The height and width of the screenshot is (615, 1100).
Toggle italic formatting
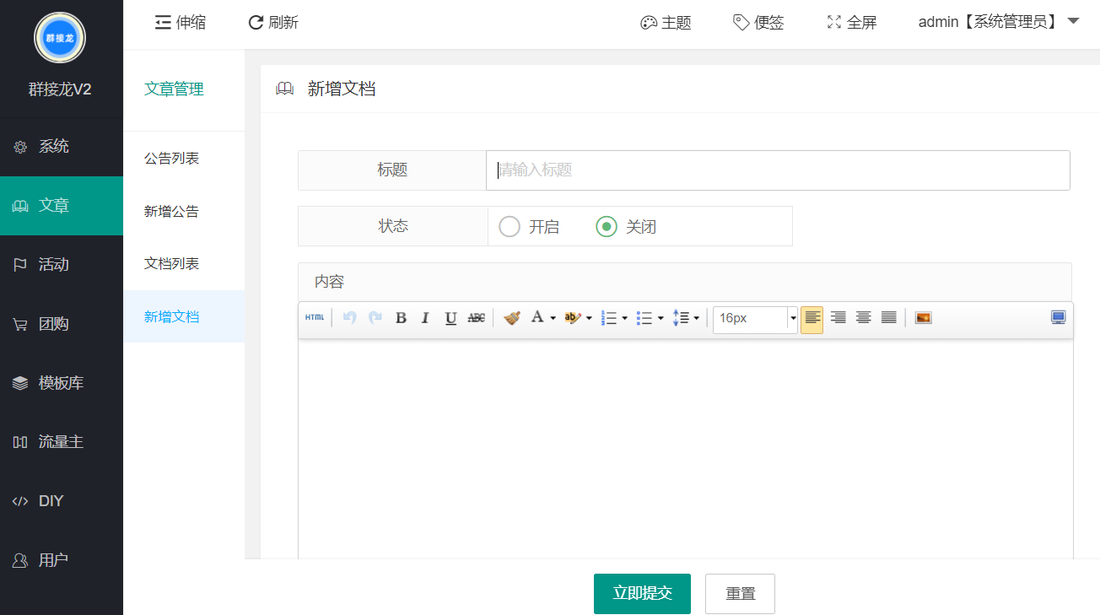coord(425,318)
